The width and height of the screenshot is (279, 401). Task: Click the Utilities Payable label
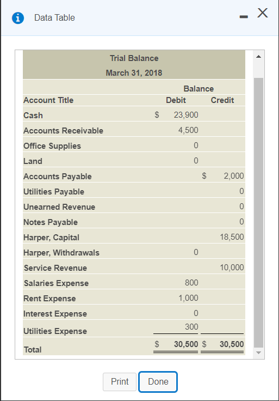[54, 192]
